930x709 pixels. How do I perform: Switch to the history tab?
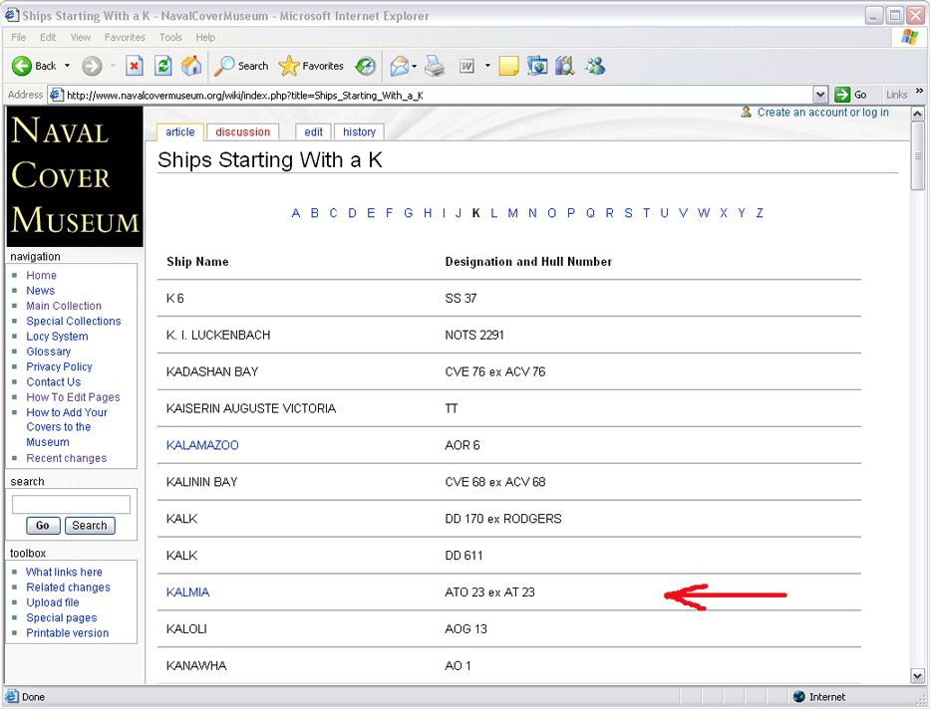click(359, 131)
